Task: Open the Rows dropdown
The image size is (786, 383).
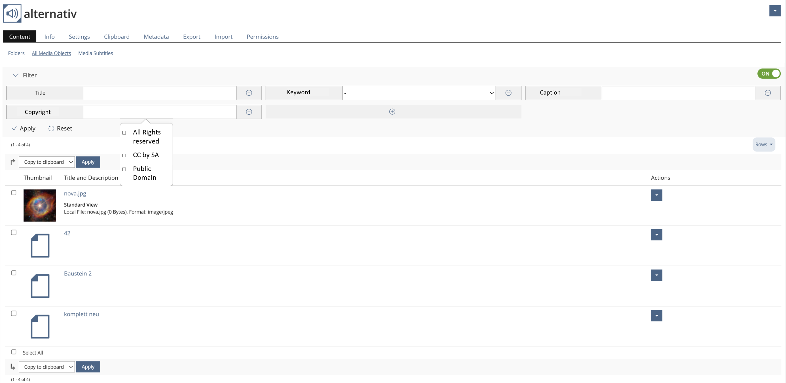Action: (763, 145)
